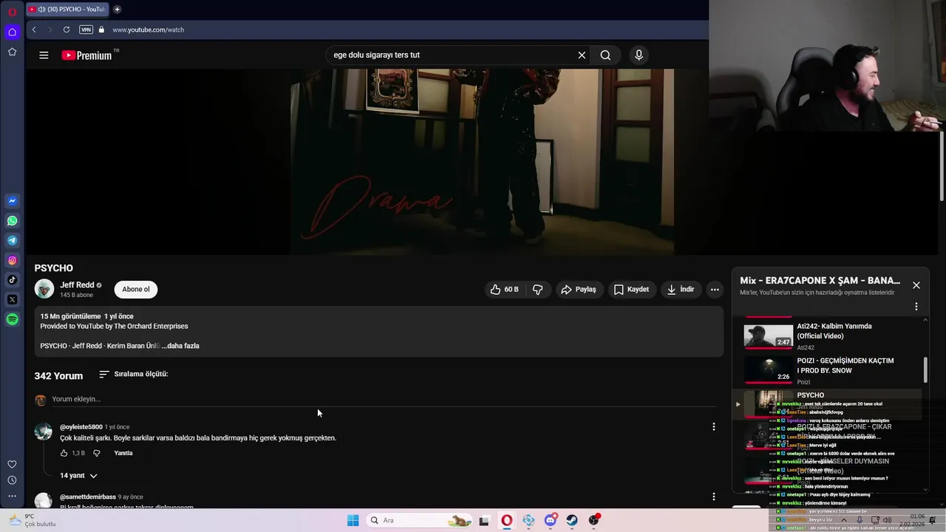Image resolution: width=946 pixels, height=532 pixels.
Task: Like the video (60 B)
Action: pos(504,289)
